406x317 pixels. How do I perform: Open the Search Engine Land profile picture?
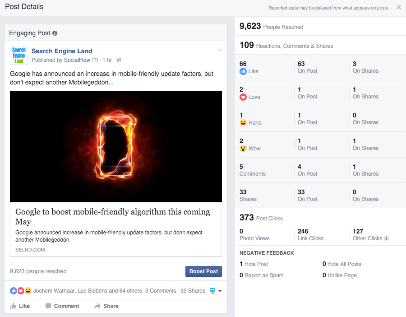18,55
